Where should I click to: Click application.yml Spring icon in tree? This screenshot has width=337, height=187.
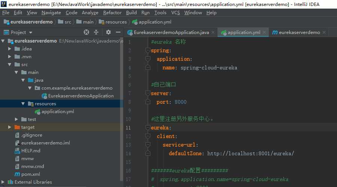coord(37,112)
